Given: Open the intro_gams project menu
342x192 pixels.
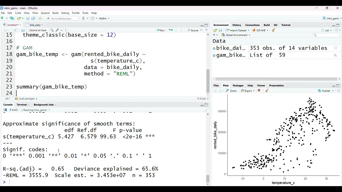Looking at the screenshot, I should coord(332,18).
